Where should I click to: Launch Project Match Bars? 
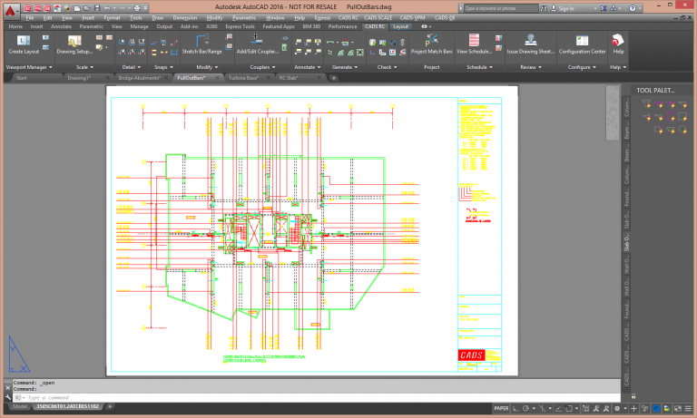pyautogui.click(x=431, y=42)
